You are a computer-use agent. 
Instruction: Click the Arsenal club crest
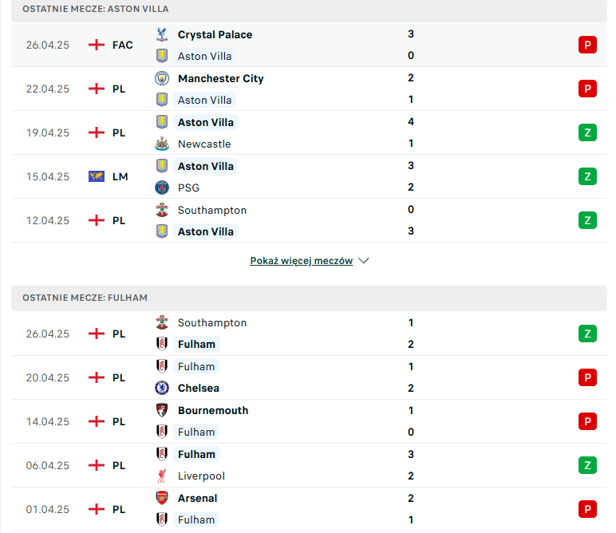coord(162,498)
